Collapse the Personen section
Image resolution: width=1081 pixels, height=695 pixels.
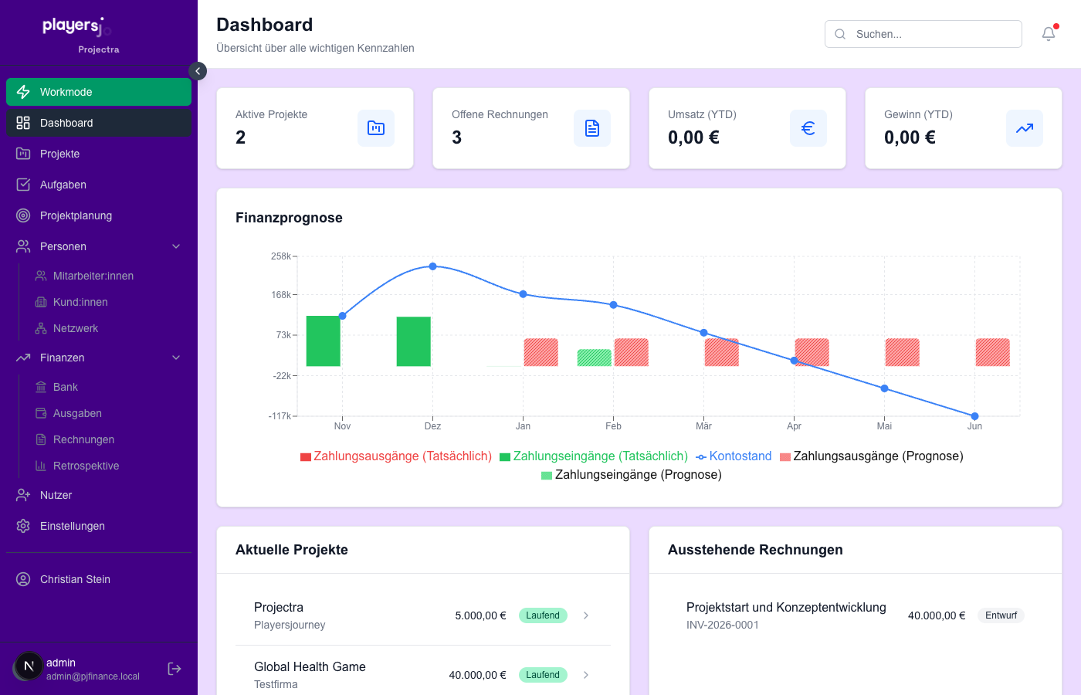tap(176, 246)
